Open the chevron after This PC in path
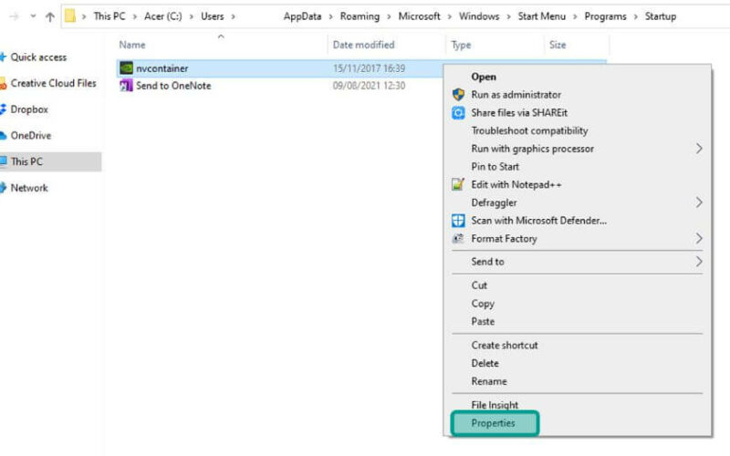 [134, 16]
